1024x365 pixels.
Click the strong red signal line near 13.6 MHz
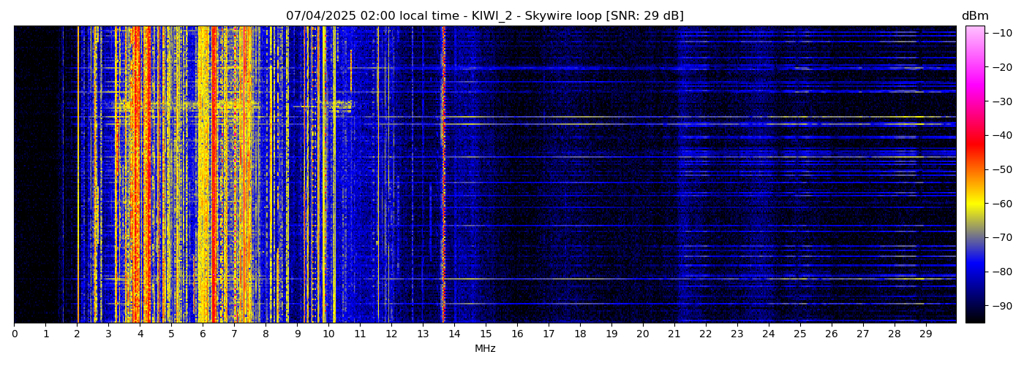[x=443, y=175]
